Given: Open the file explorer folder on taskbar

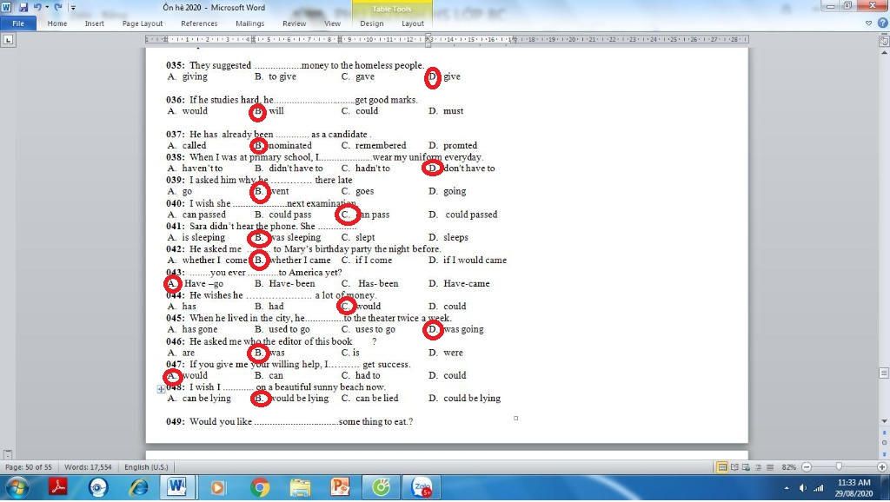Looking at the screenshot, I should (x=300, y=487).
